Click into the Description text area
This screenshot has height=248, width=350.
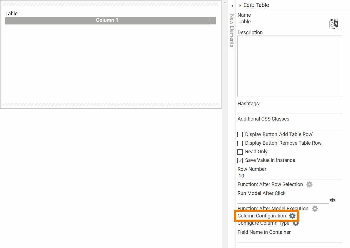[x=290, y=66]
